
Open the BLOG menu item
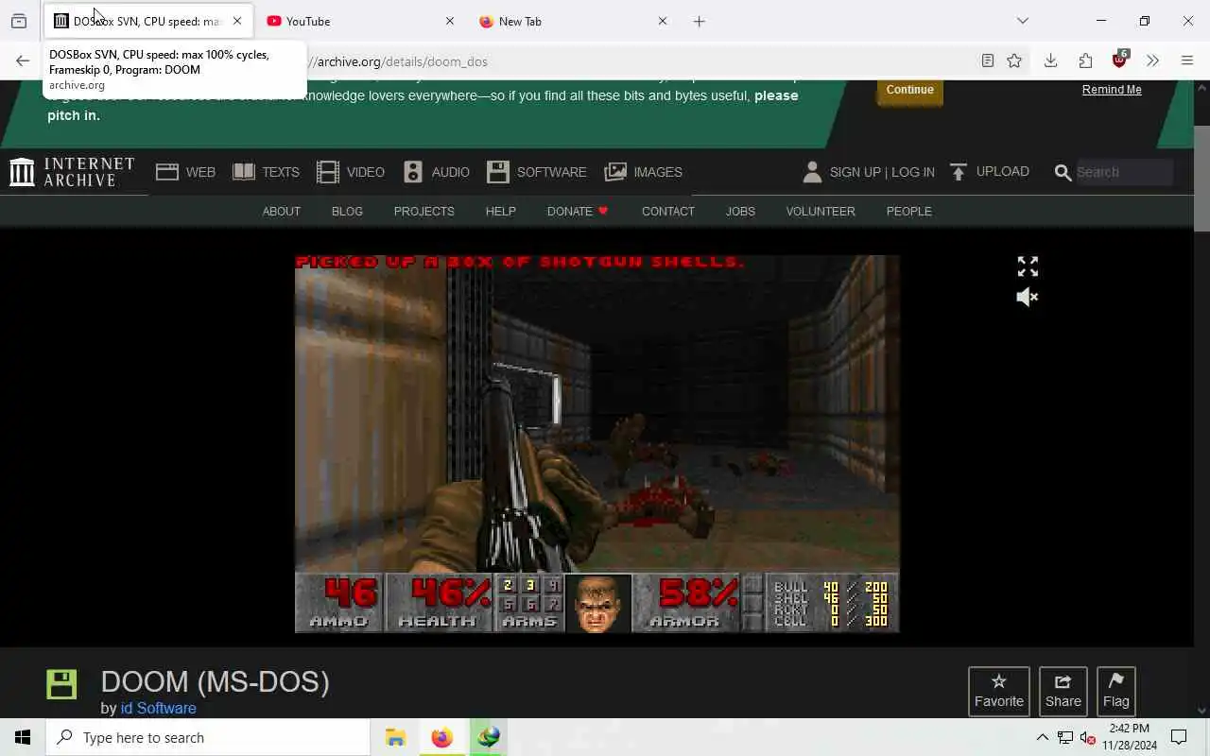(x=347, y=211)
